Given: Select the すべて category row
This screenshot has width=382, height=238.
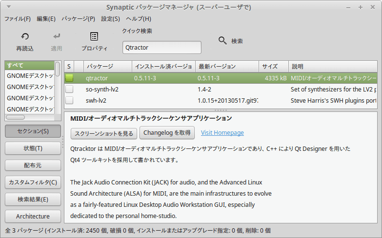Looking at the screenshot, I should (29, 65).
